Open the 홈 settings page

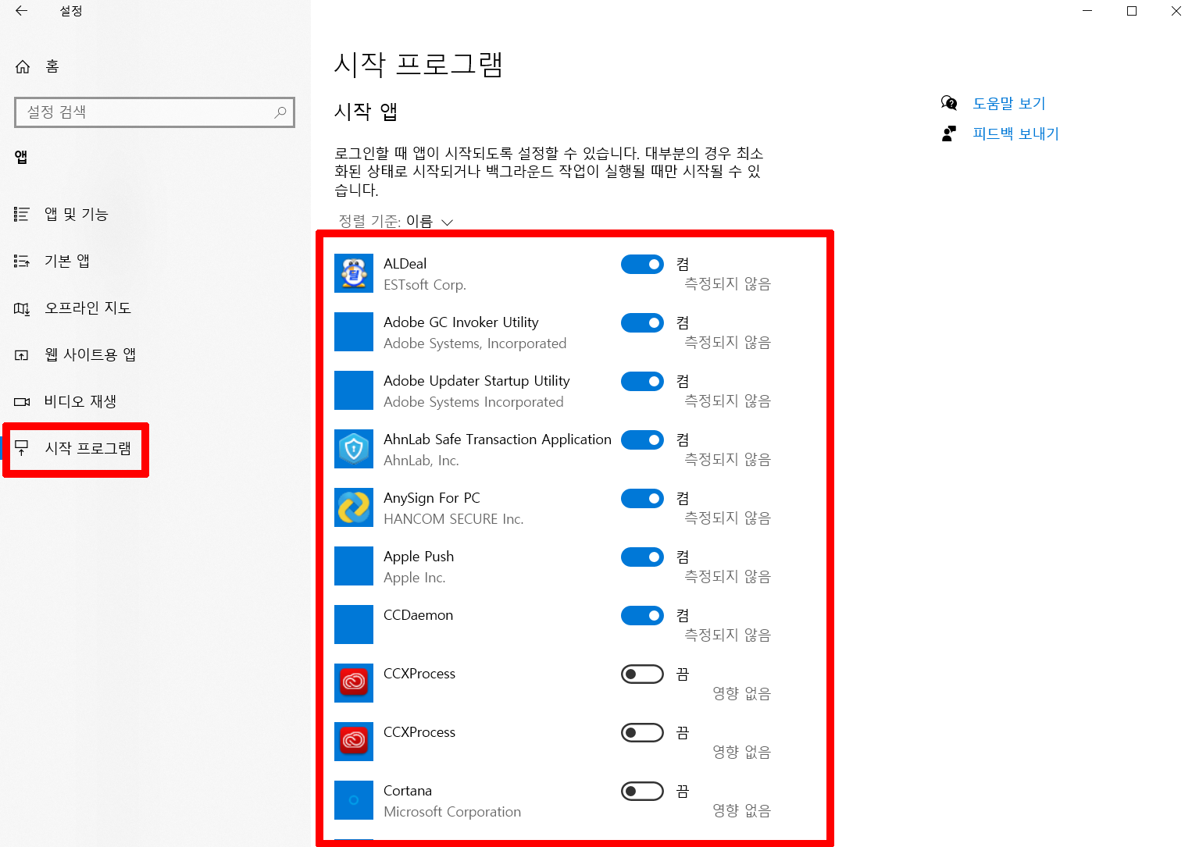52,66
